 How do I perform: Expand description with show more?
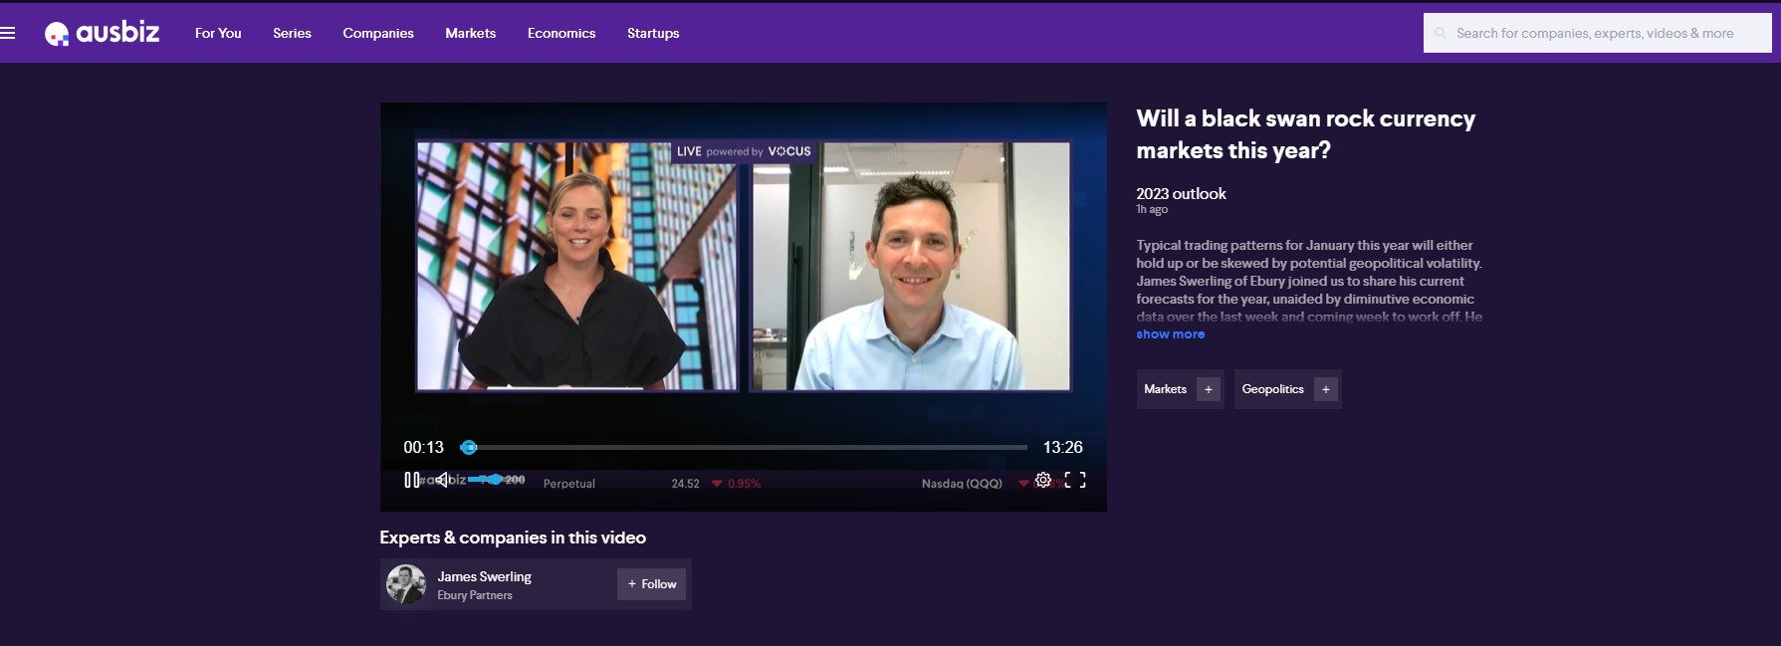(1171, 334)
